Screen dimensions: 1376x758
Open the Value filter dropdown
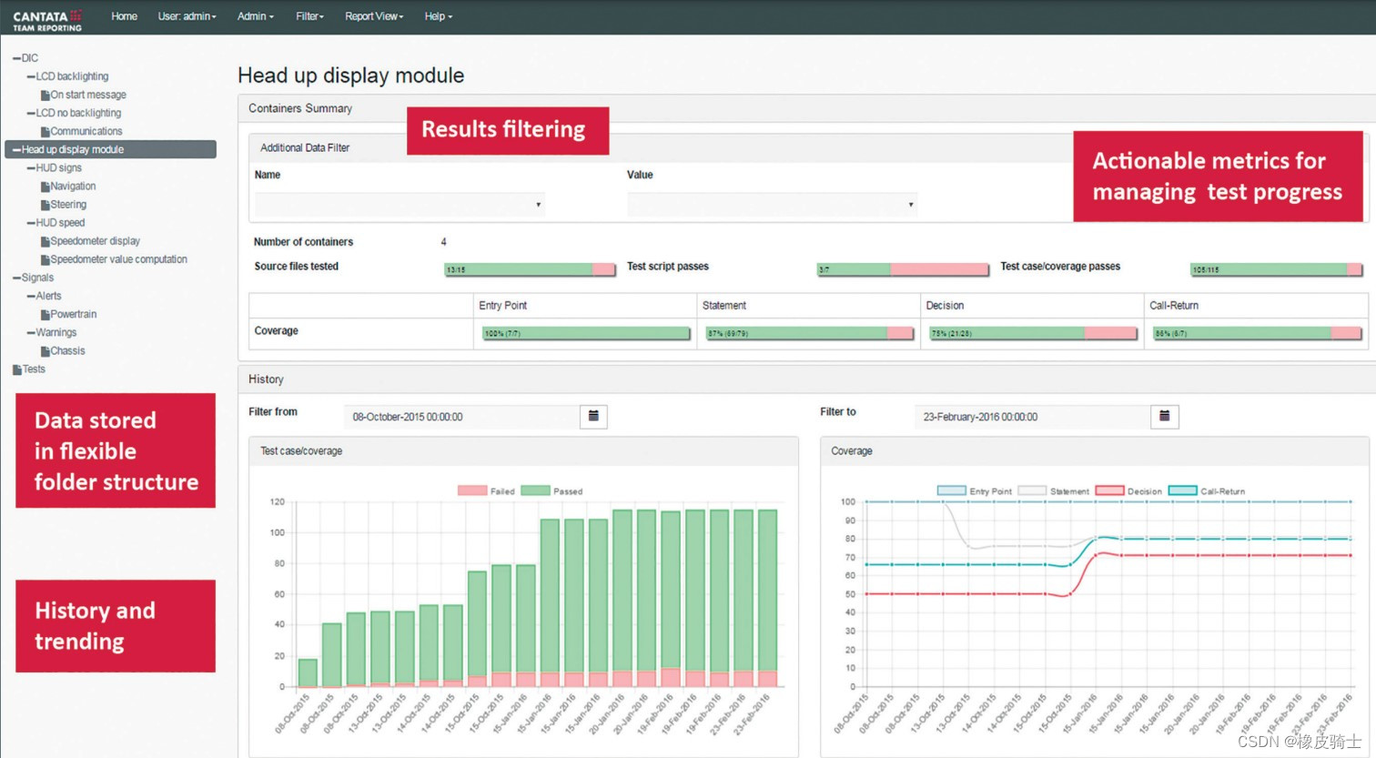pos(772,204)
